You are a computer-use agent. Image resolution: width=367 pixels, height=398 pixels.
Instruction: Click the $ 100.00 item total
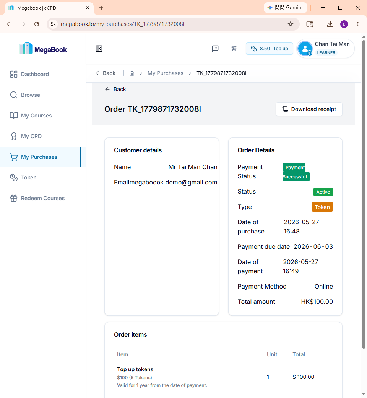coord(303,377)
